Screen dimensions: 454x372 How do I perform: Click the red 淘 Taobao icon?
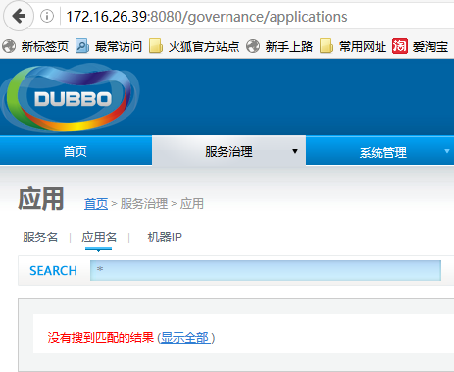coord(400,46)
